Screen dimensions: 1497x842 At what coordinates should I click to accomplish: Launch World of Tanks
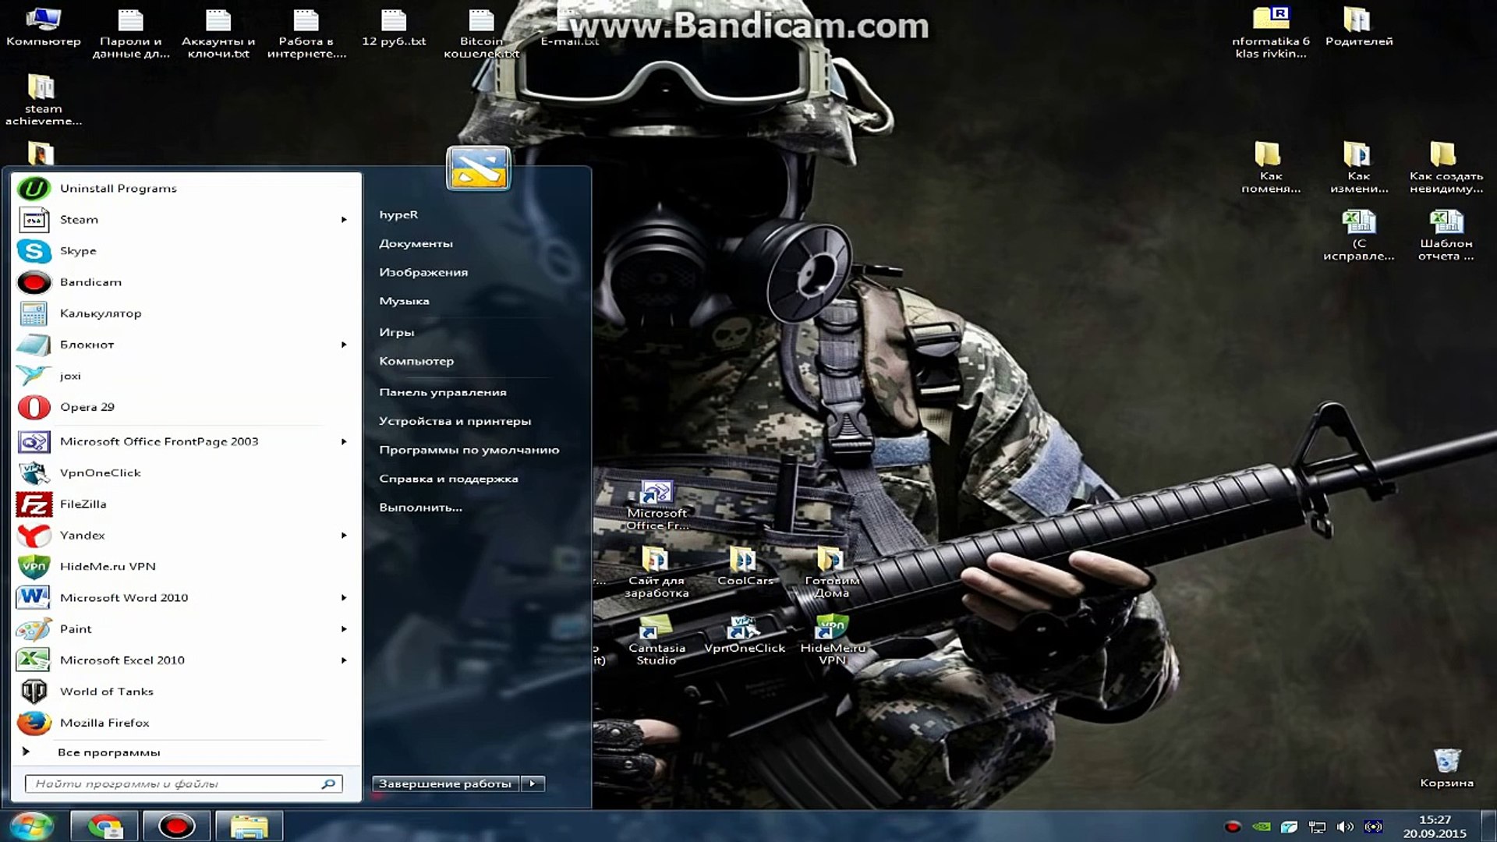(107, 691)
